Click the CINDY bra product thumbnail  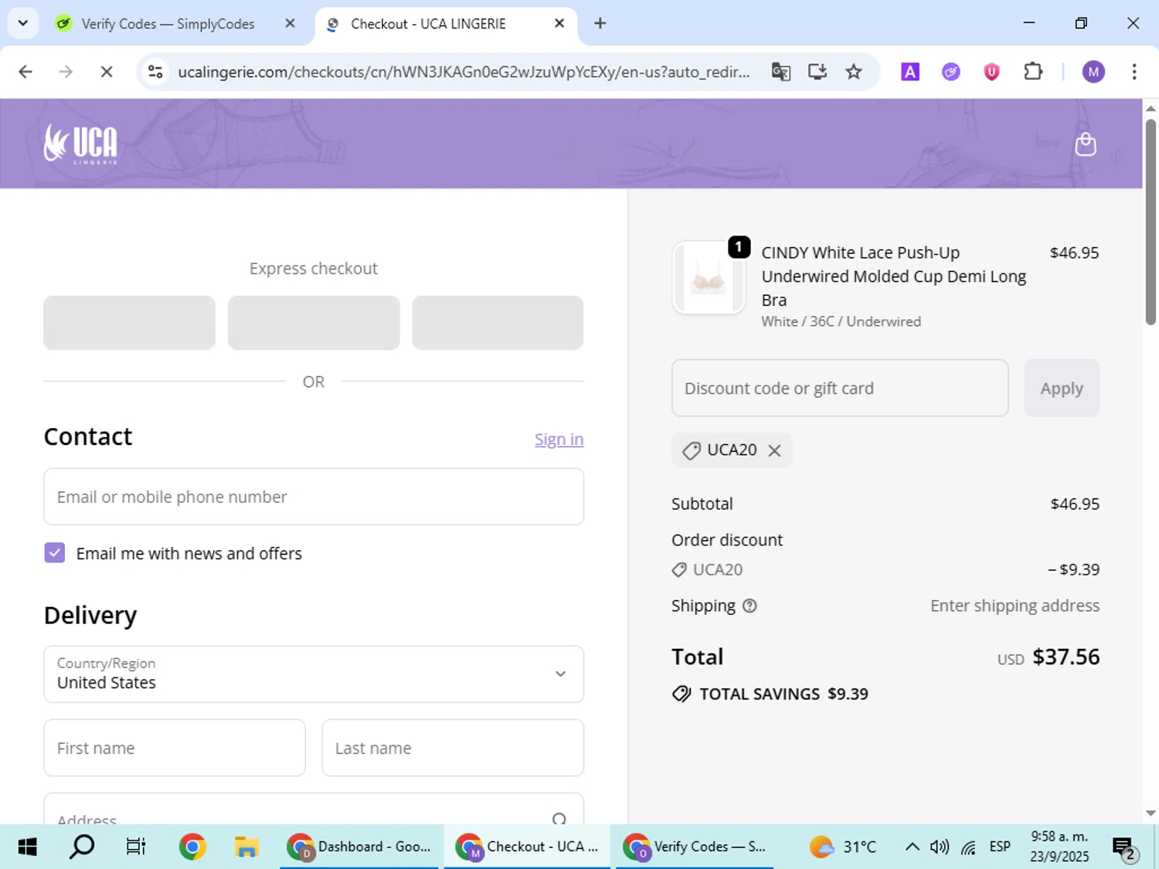(x=709, y=277)
